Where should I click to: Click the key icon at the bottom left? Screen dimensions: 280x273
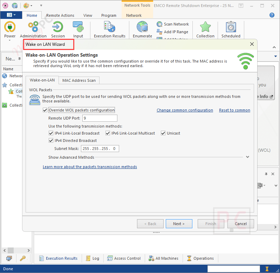click(x=23, y=258)
